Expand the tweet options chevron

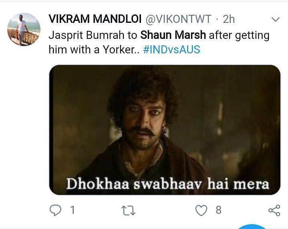(276, 19)
